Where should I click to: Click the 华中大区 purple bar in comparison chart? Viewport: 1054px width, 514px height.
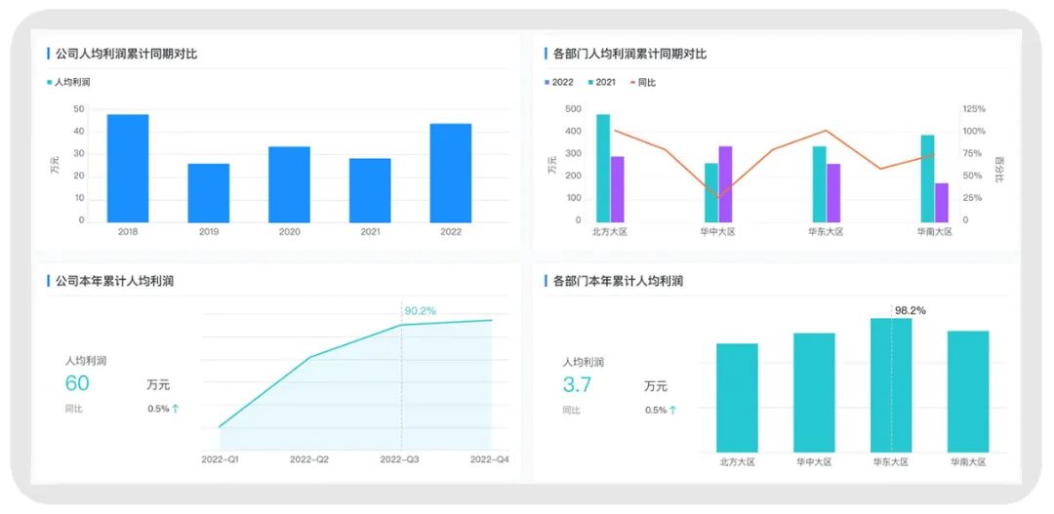click(x=725, y=184)
